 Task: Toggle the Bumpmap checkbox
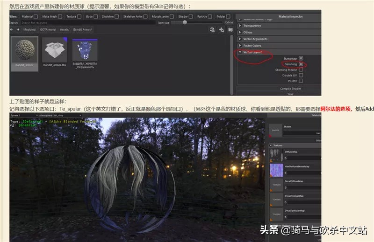tap(301, 58)
